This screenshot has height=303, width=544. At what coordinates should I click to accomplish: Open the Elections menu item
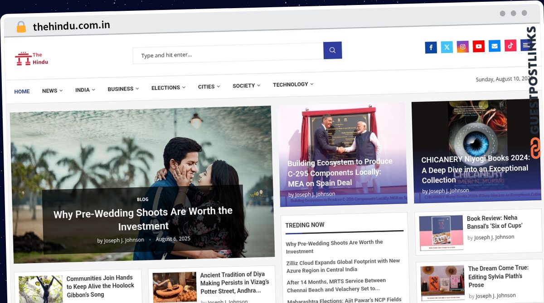click(168, 88)
